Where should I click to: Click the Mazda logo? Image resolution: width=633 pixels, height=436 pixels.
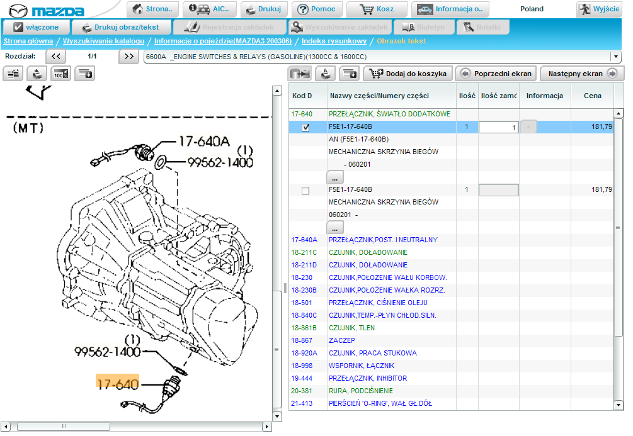(45, 11)
